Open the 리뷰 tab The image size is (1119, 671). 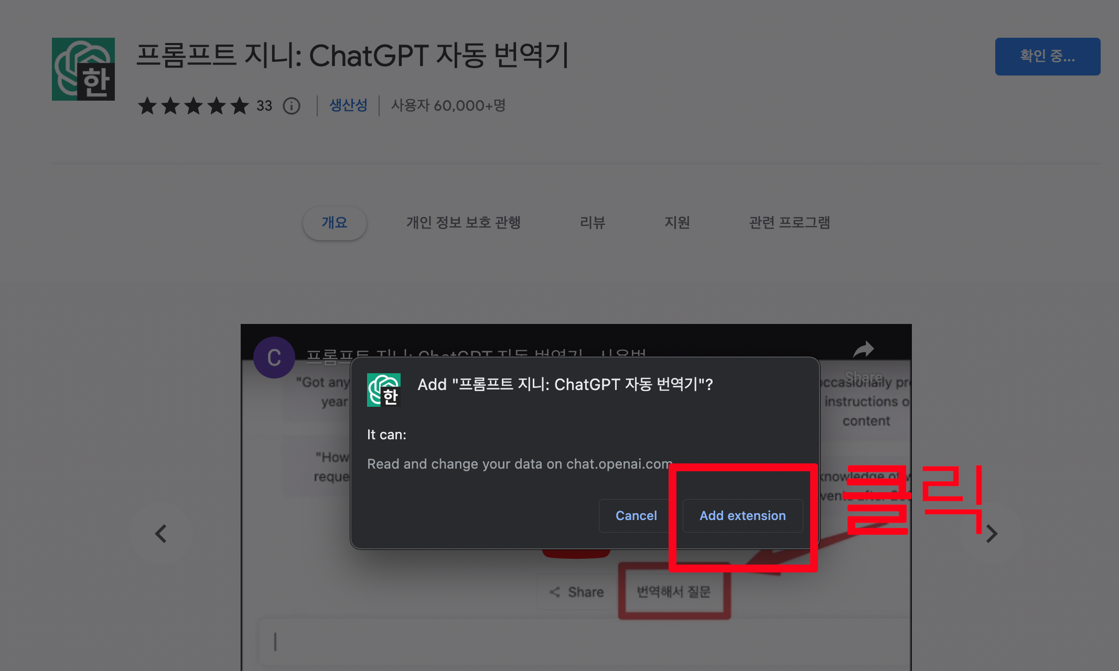point(592,223)
